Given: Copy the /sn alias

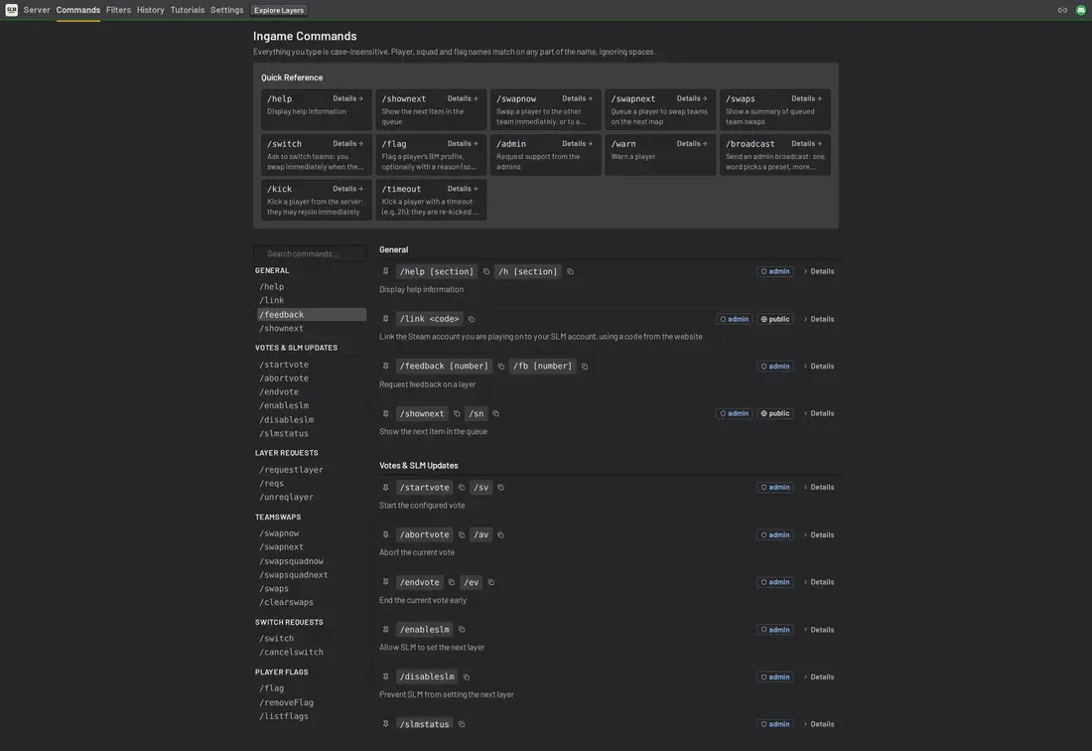Looking at the screenshot, I should (495, 414).
